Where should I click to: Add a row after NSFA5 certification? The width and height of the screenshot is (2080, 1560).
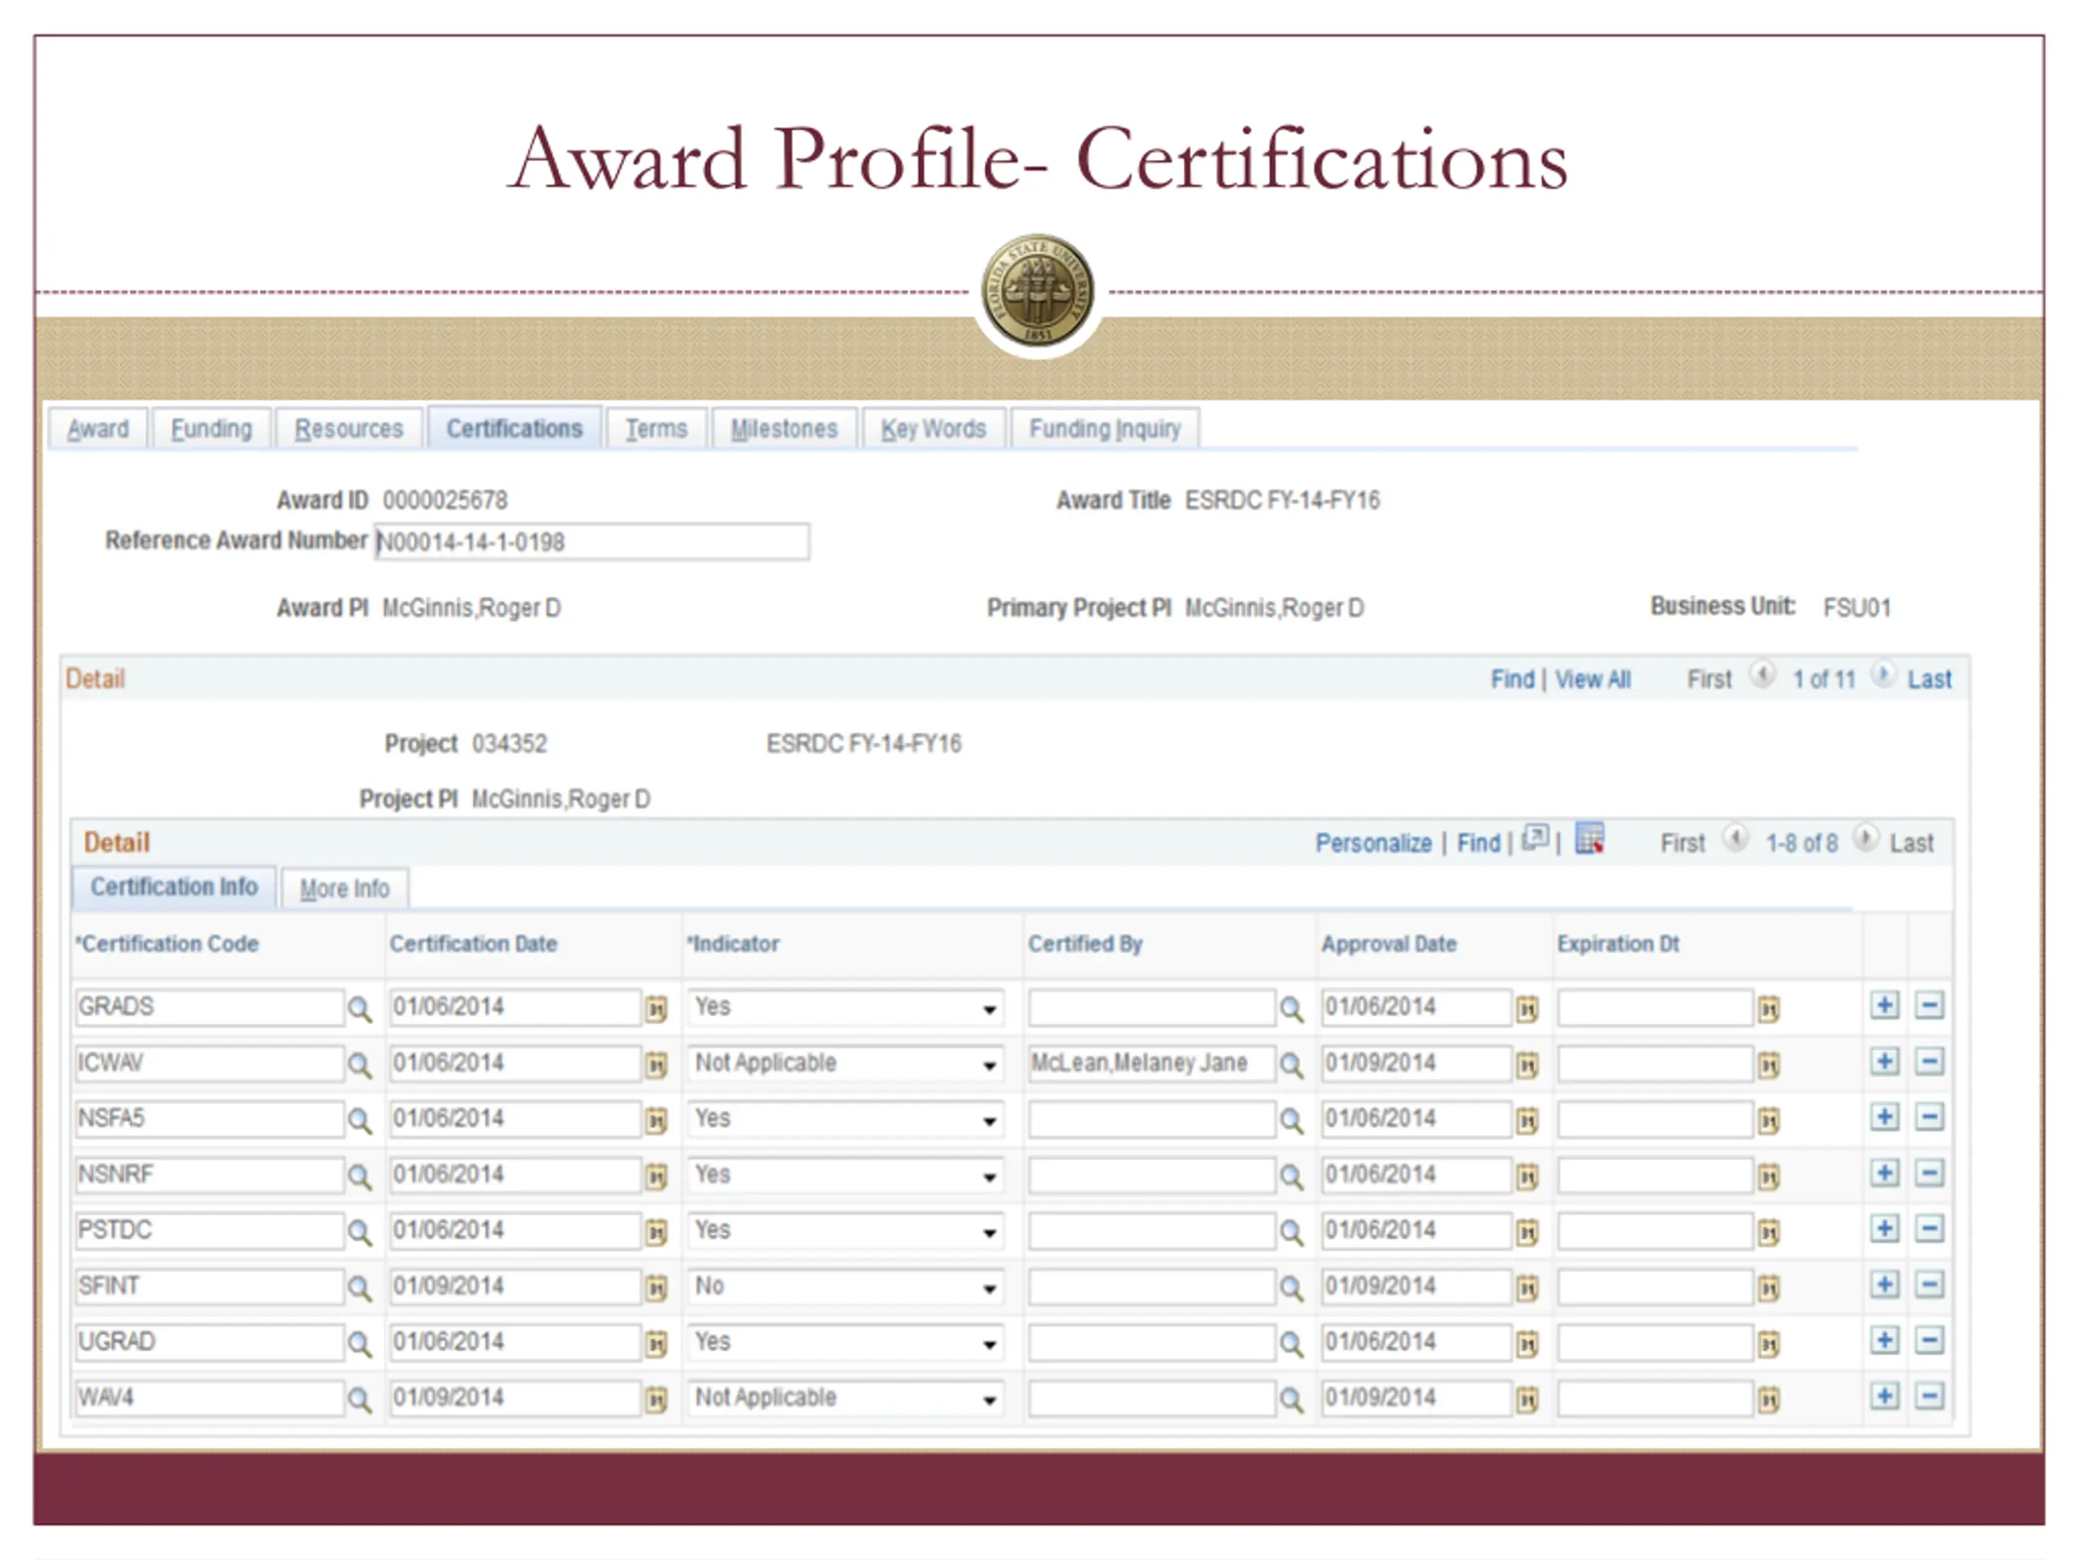click(x=1884, y=1117)
